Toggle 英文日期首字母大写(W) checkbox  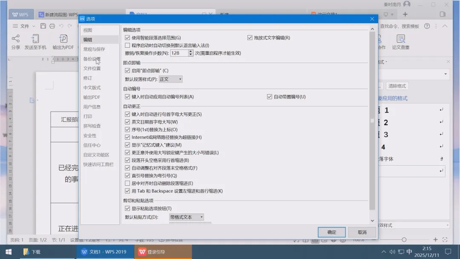click(x=127, y=122)
